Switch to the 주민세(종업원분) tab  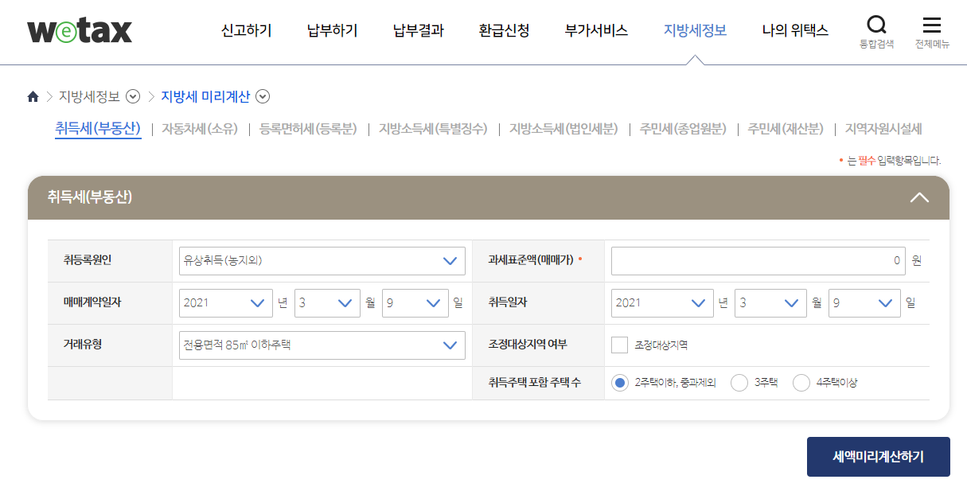click(683, 129)
